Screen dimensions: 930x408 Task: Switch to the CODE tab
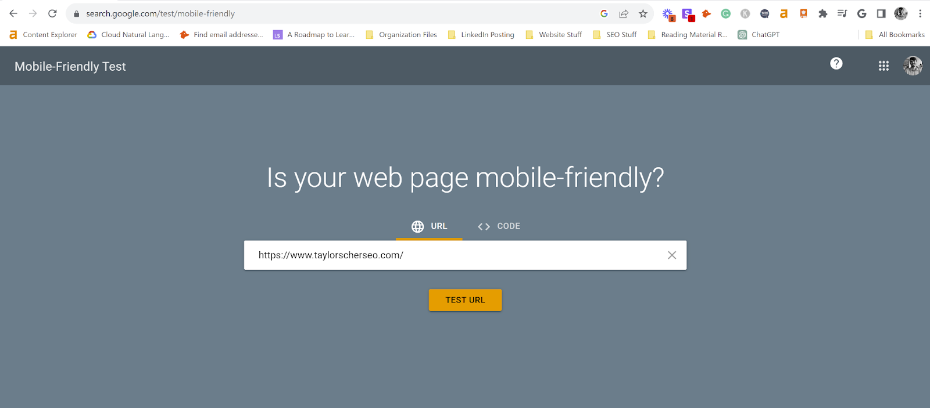point(499,226)
